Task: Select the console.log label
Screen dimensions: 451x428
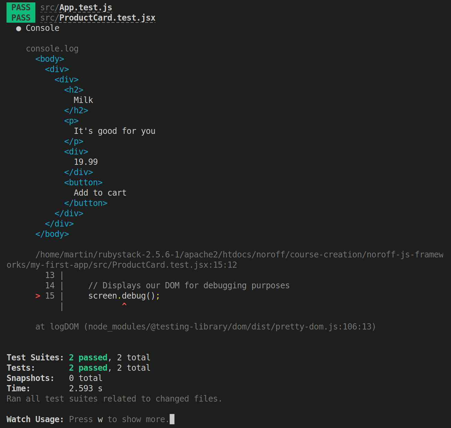Action: [x=52, y=49]
